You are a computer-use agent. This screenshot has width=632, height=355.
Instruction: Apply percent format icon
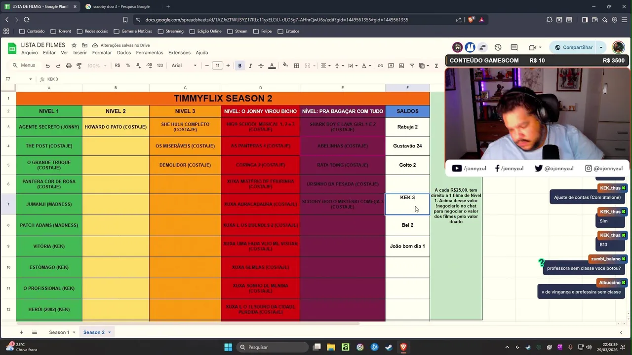coord(128,66)
